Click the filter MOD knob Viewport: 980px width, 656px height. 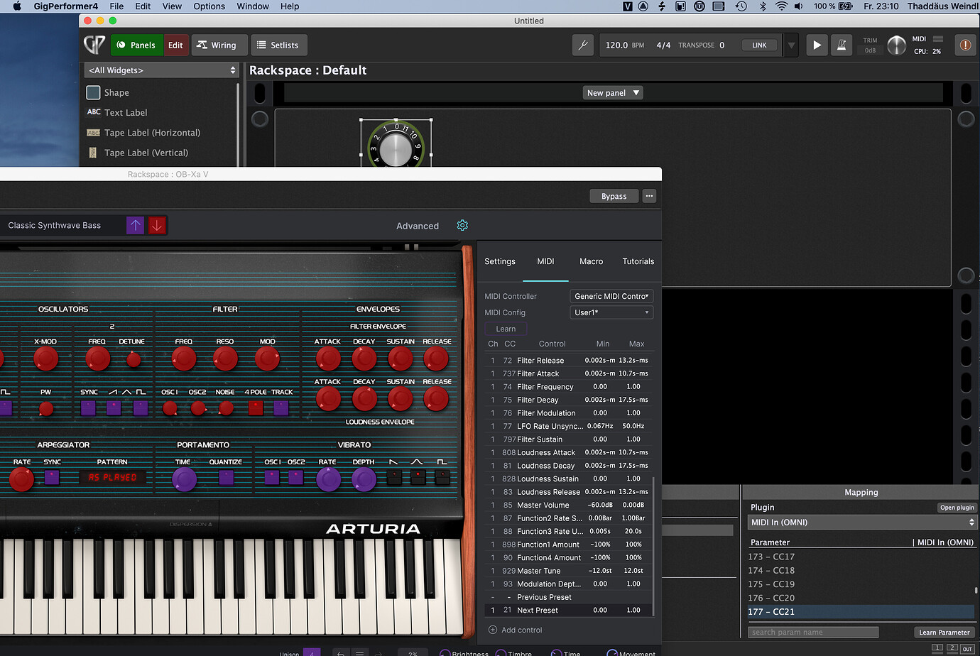[267, 359]
